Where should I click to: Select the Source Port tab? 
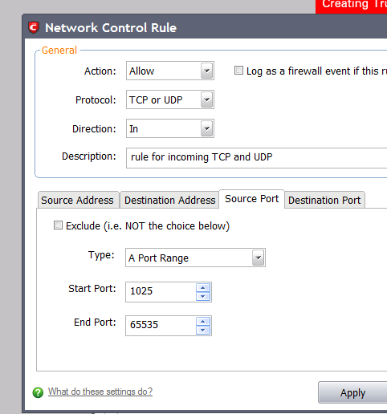tap(251, 199)
